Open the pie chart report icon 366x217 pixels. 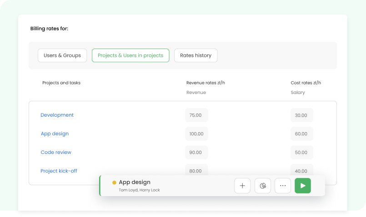point(263,186)
